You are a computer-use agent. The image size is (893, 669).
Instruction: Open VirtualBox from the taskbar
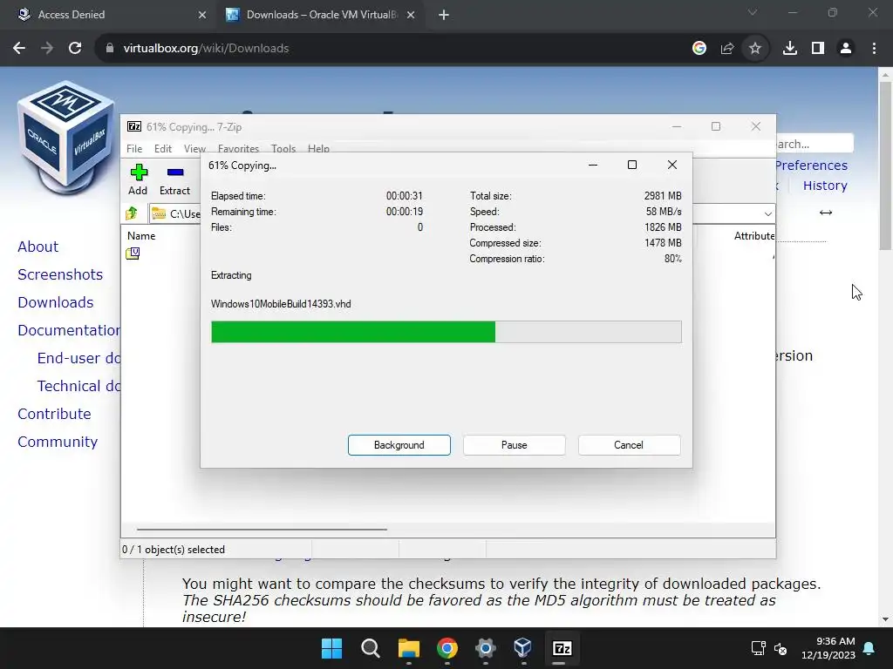point(523,648)
